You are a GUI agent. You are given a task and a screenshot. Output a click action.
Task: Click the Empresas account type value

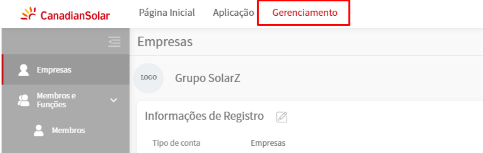268,143
